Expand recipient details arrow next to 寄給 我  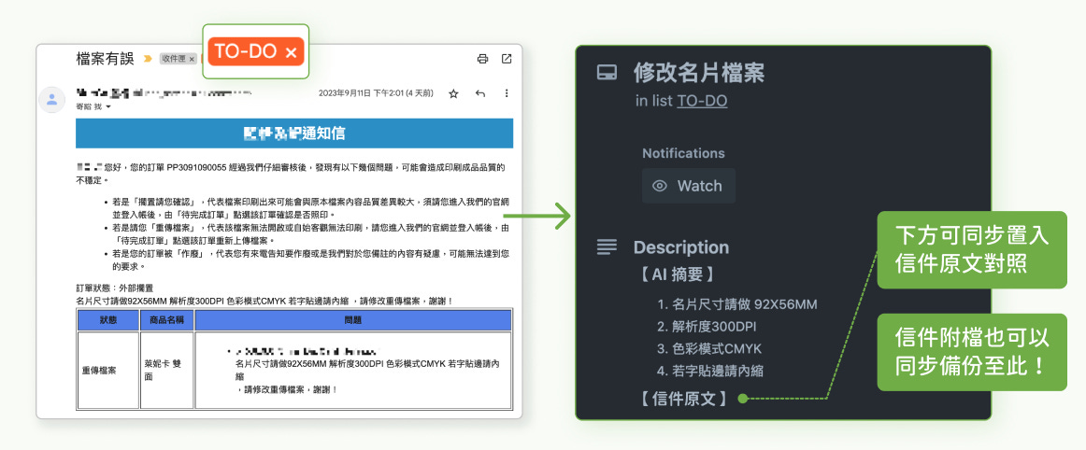(x=108, y=107)
